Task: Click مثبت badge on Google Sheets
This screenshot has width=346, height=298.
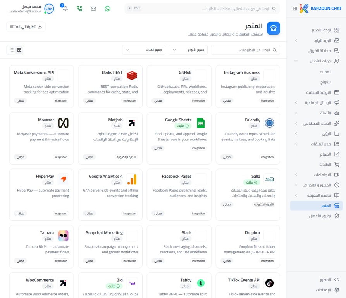Action: click(183, 126)
